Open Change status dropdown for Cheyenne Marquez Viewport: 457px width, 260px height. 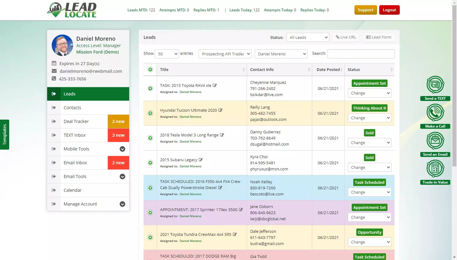[x=369, y=93]
